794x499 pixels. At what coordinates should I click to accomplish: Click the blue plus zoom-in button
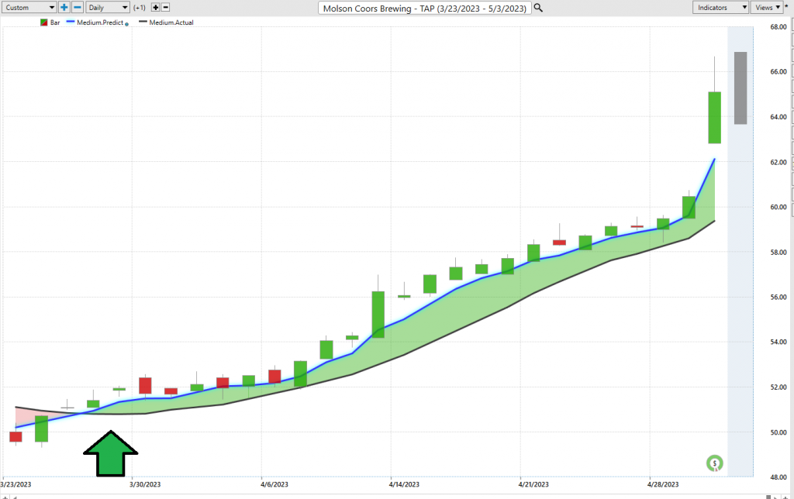tap(64, 8)
